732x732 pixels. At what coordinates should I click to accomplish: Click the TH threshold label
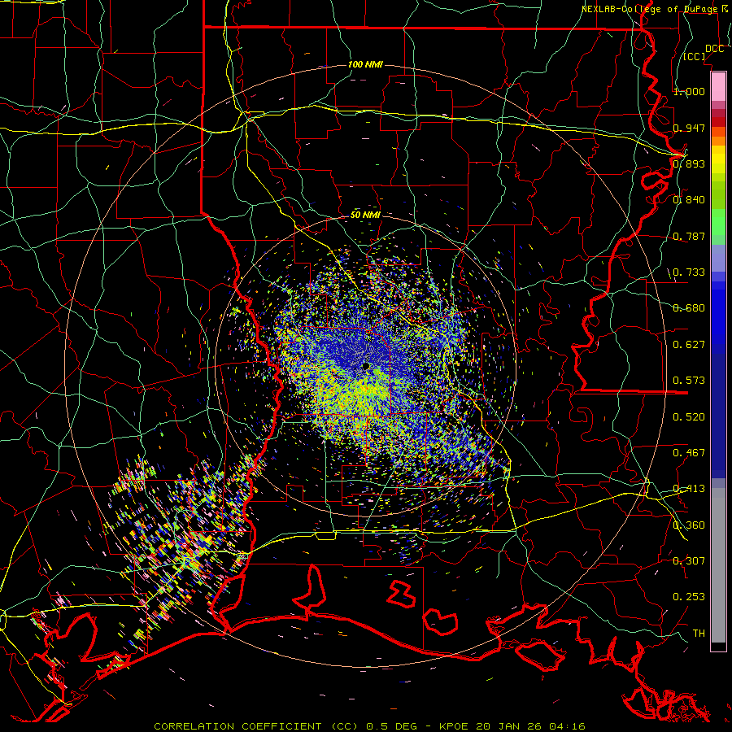(699, 634)
